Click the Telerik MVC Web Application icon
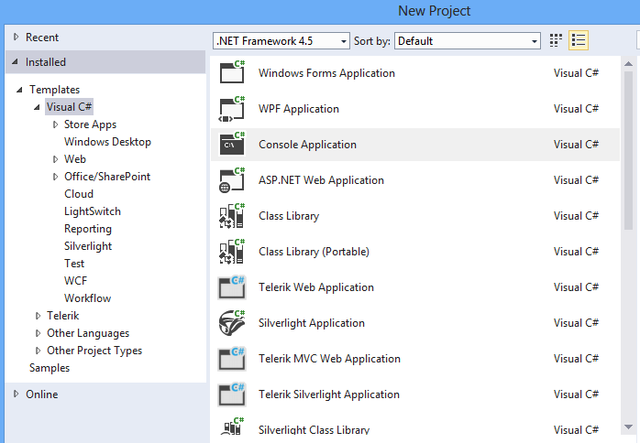640x443 pixels. (232, 359)
